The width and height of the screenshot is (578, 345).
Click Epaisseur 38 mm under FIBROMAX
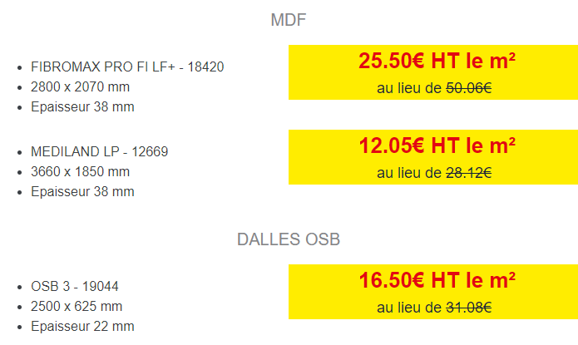pos(82,107)
